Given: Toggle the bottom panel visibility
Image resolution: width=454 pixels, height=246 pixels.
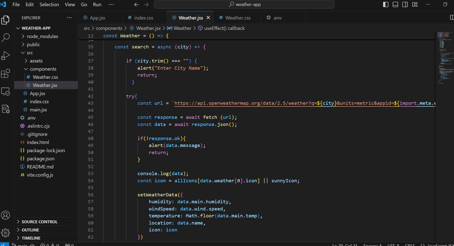Looking at the screenshot, I should pos(395,5).
